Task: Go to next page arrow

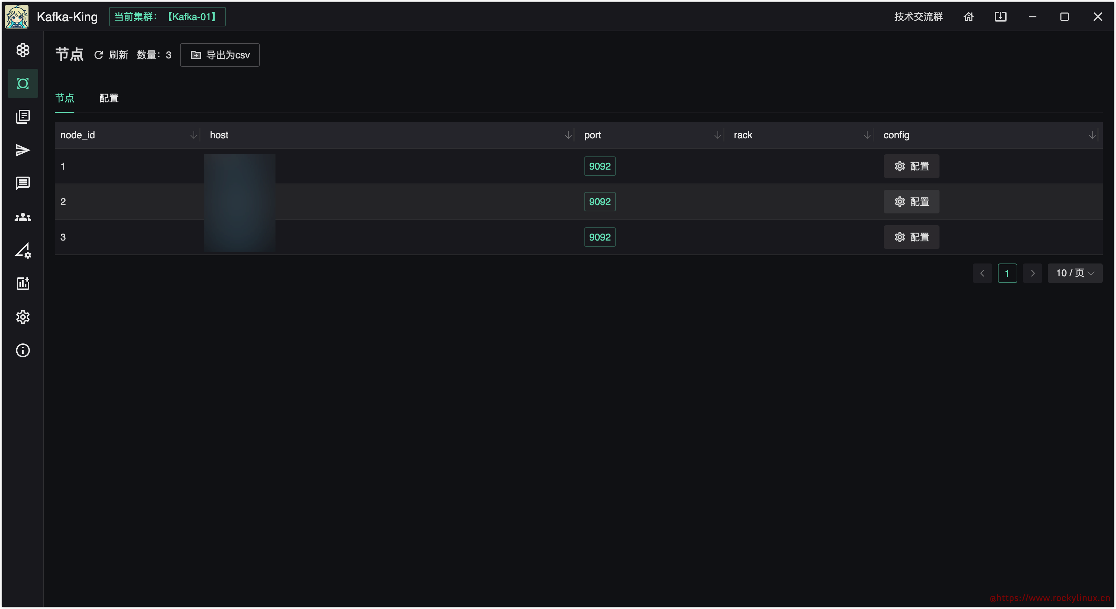Action: point(1032,273)
